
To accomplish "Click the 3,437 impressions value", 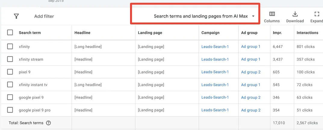I will (x=278, y=59).
